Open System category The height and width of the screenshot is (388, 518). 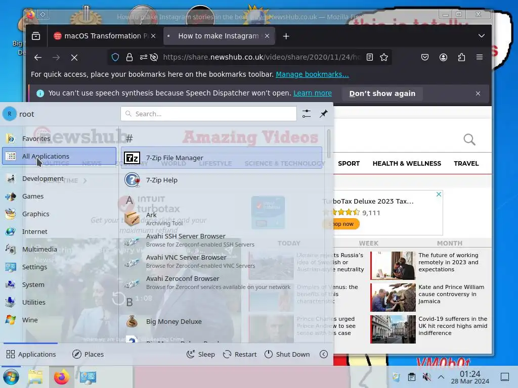[x=59, y=284]
